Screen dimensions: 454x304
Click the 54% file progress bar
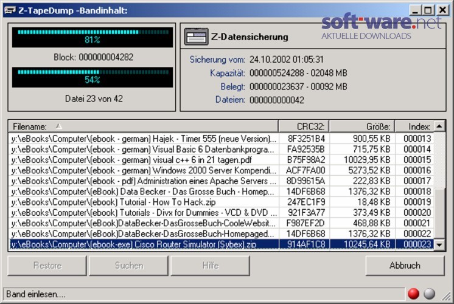click(93, 77)
